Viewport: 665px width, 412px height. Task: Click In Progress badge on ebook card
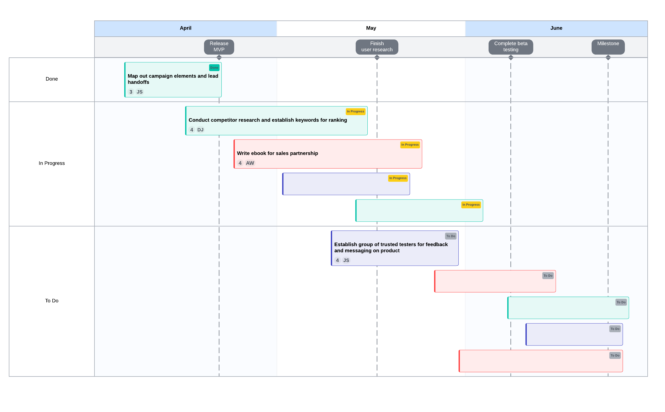pyautogui.click(x=409, y=145)
